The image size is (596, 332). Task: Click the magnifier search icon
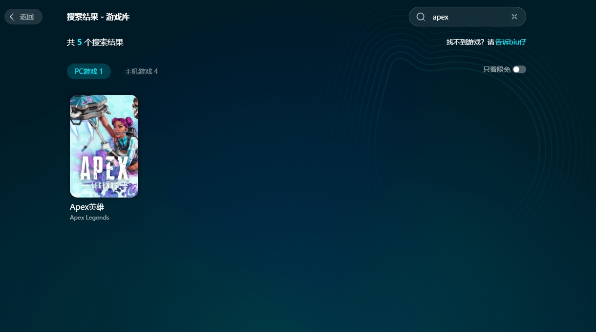tap(421, 17)
